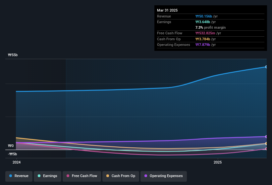
Task: Toggle the Earnings legend button
Action: pyautogui.click(x=47, y=176)
